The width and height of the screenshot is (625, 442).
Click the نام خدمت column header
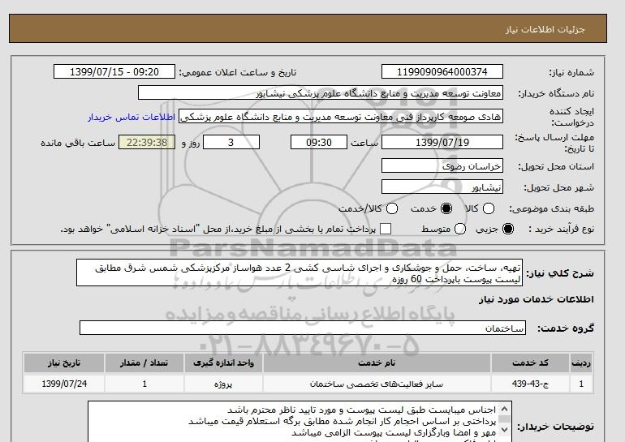click(x=377, y=363)
